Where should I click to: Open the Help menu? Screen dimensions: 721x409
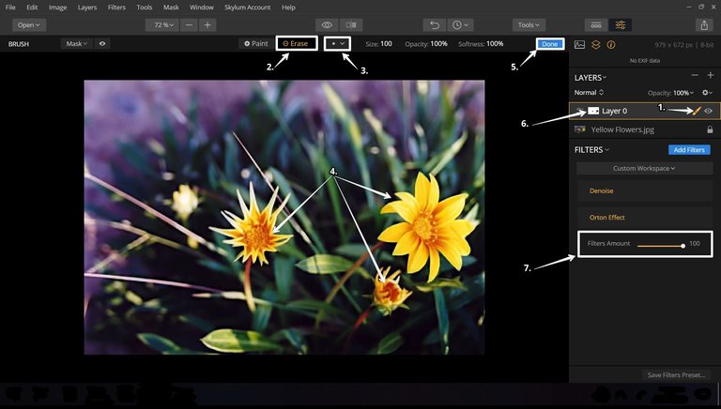pyautogui.click(x=288, y=8)
